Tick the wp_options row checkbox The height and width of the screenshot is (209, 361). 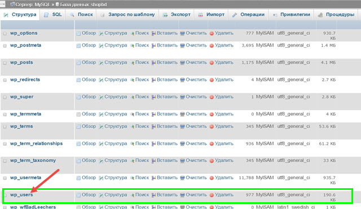(5, 34)
